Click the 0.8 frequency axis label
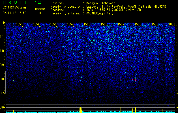Image resolution: width=178 pixels, height=113 pixels. 3,79
